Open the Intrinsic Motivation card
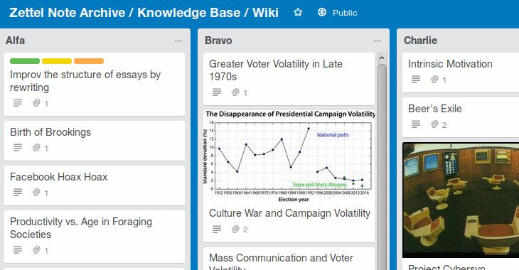519x270 pixels. coord(461,72)
